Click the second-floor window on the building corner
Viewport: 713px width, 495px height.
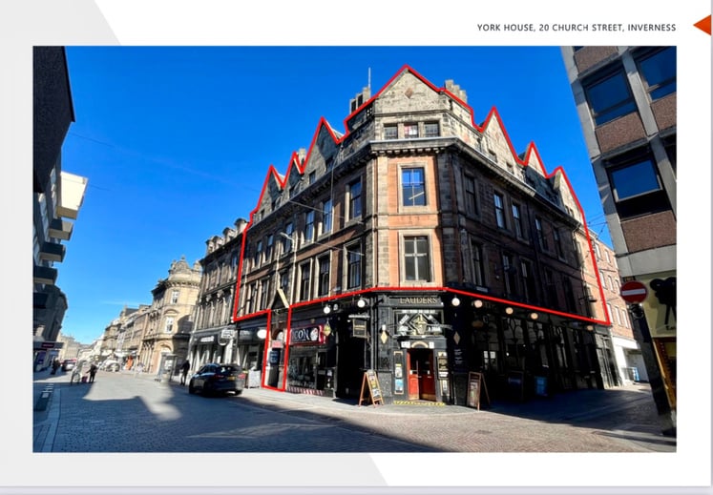click(413, 187)
